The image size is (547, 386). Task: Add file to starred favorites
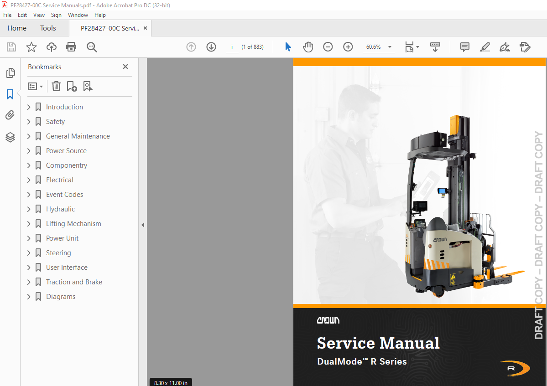(31, 47)
